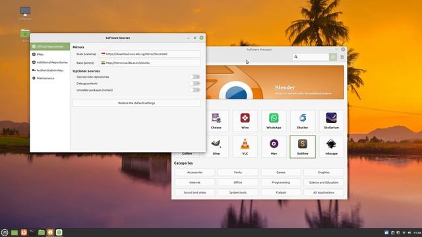Open the Software Manager hamburger menu
The width and height of the screenshot is (422, 237).
(342, 57)
